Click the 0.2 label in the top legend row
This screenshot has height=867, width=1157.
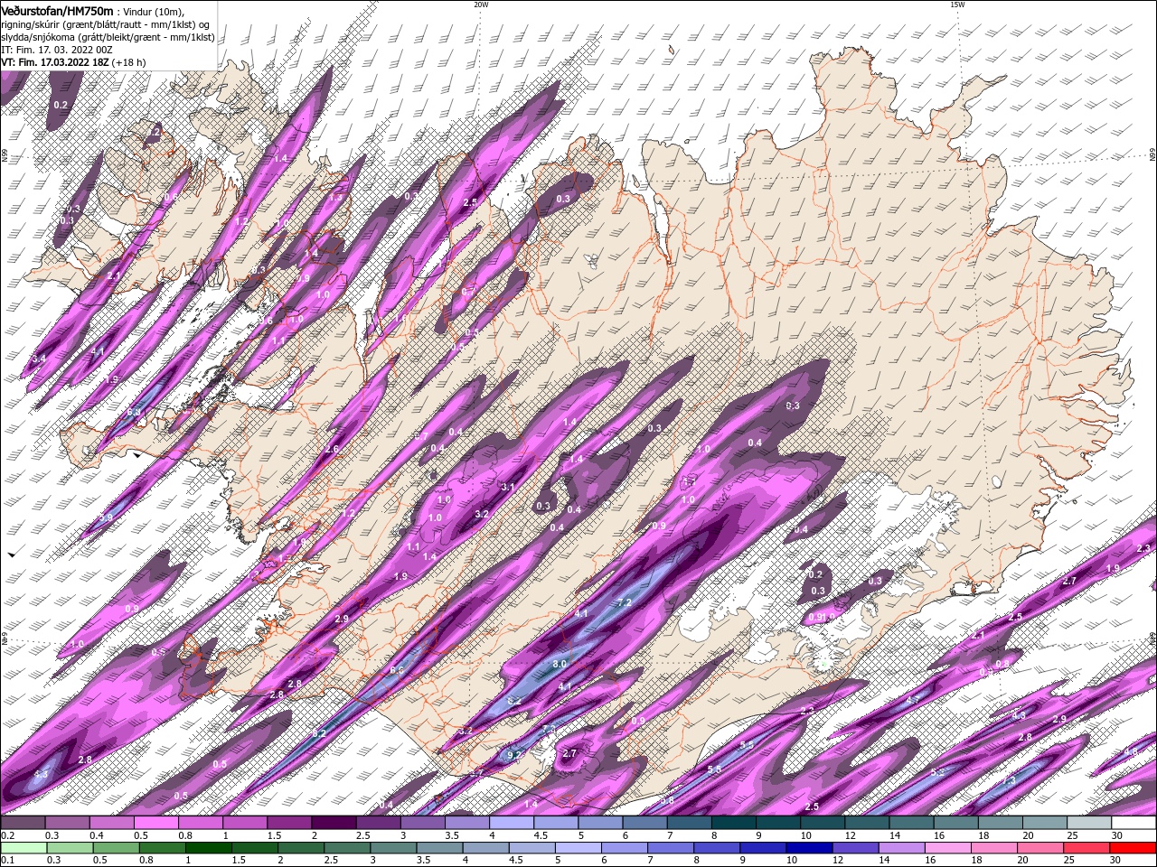tap(6, 835)
